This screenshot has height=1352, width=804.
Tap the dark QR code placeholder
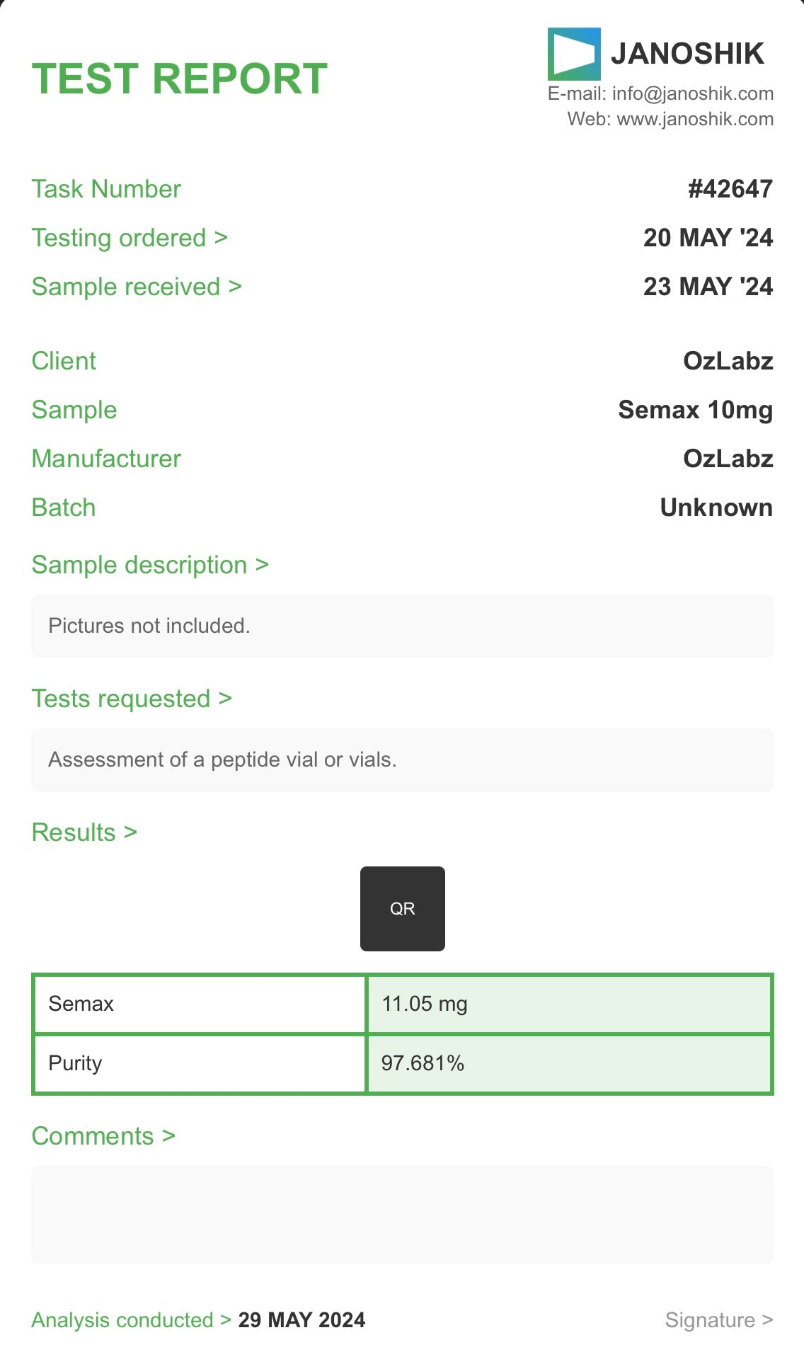pyautogui.click(x=402, y=908)
